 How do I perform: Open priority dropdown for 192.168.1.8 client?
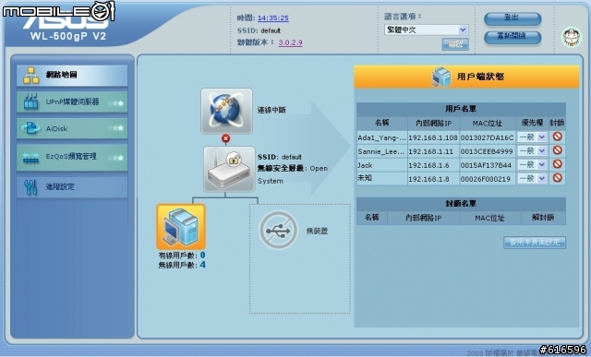pyautogui.click(x=532, y=178)
